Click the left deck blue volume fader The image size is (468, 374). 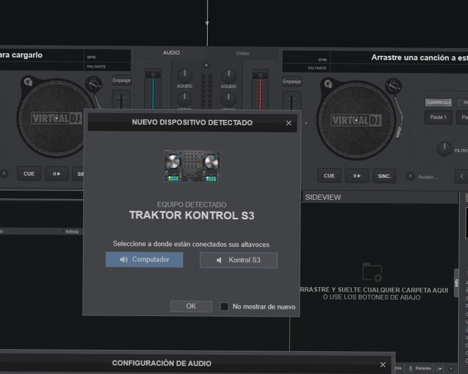coord(153,89)
